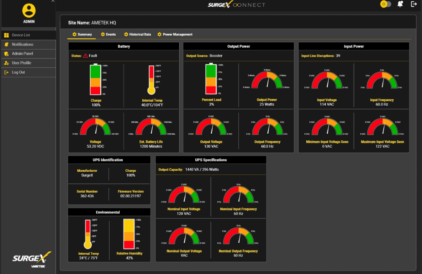Click the logout icon at the top right
The height and width of the screenshot is (274, 422).
pyautogui.click(x=414, y=4)
